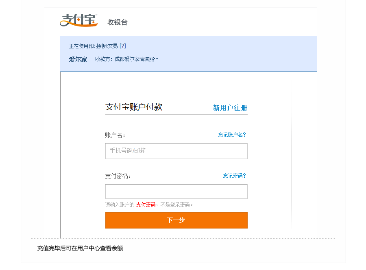Click the 账户名 field label
Image resolution: width=366 pixels, height=270 pixels.
coord(115,135)
